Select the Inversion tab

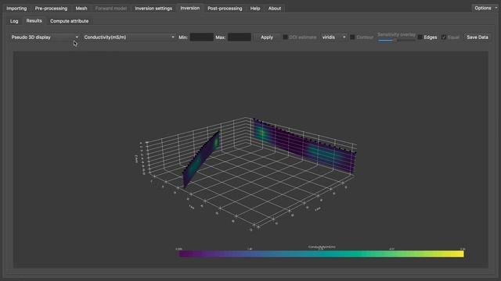[189, 8]
